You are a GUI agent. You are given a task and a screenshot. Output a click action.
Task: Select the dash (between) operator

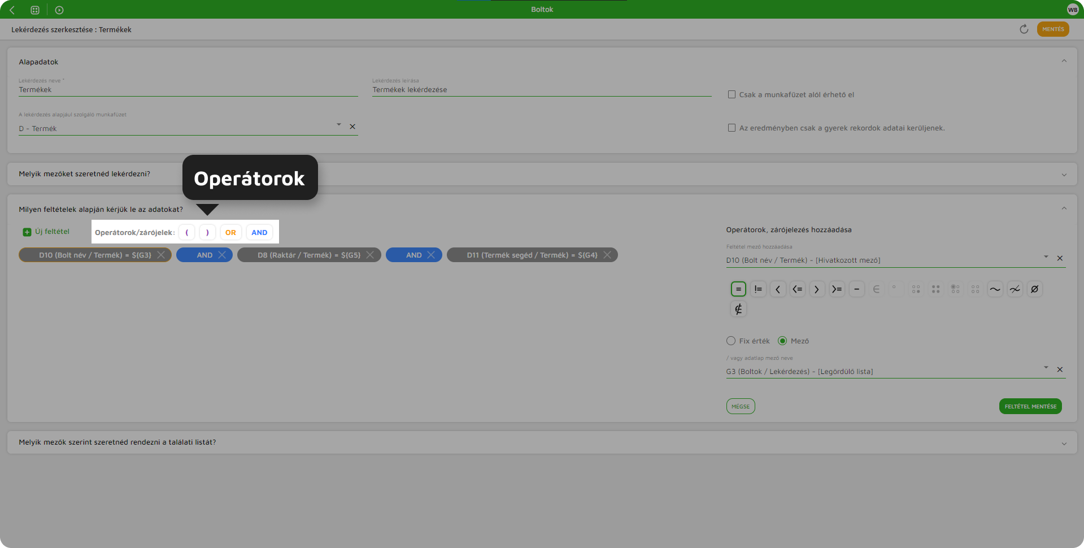coord(856,289)
